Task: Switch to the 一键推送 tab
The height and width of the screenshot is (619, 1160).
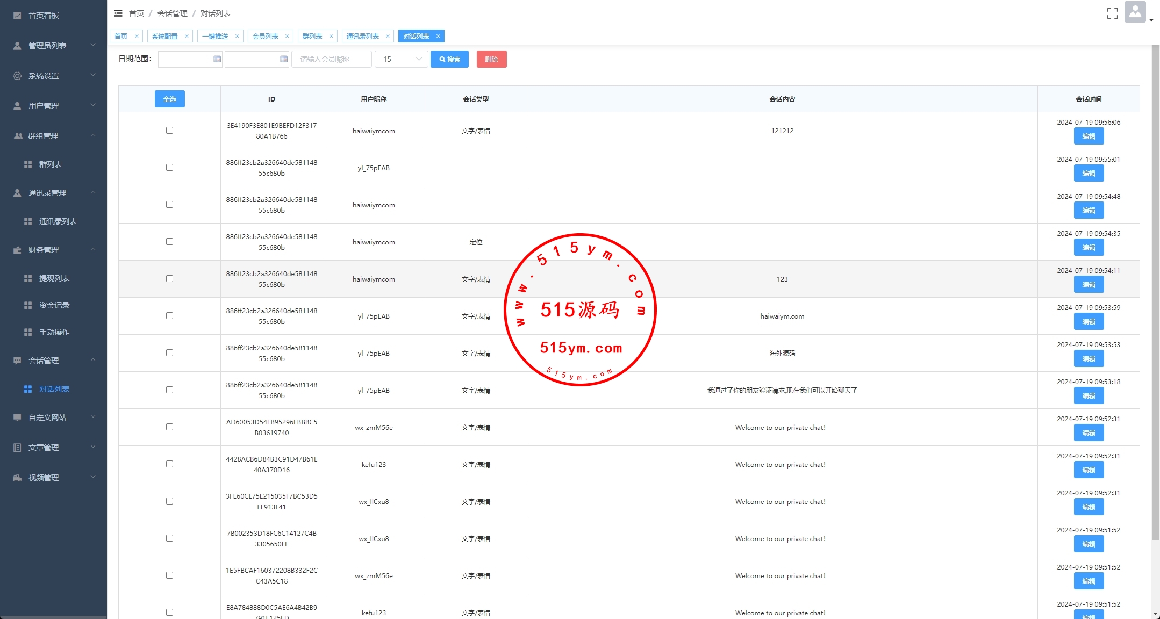Action: click(215, 37)
